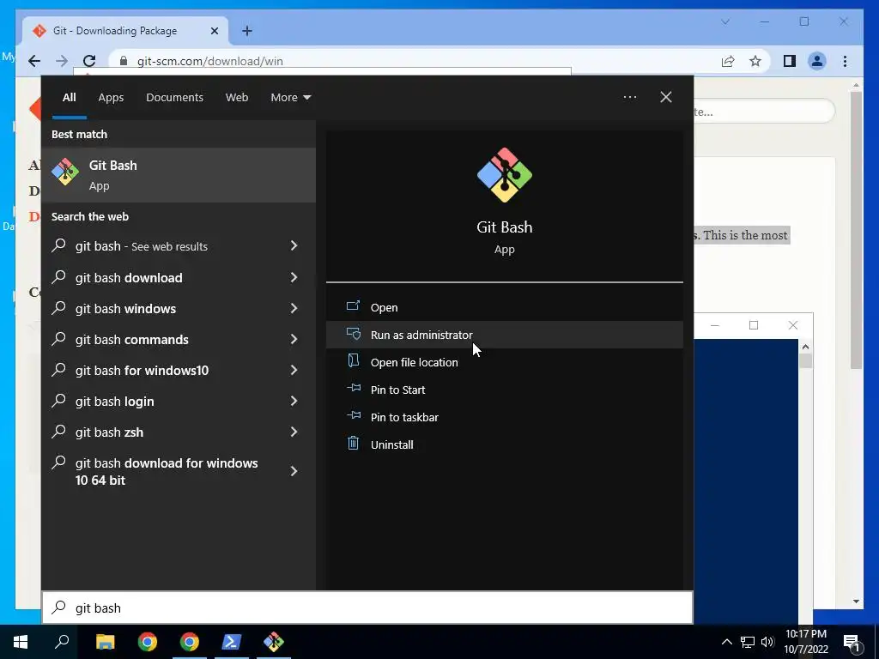Select Pin to Start
Screen dimensions: 879x659
505,390
